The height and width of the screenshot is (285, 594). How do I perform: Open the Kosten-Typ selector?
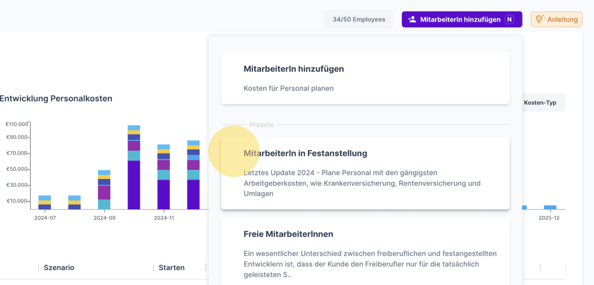539,103
